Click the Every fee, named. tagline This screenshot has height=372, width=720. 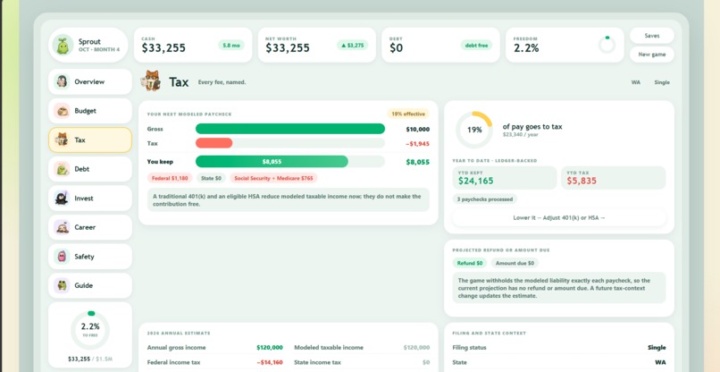(222, 82)
